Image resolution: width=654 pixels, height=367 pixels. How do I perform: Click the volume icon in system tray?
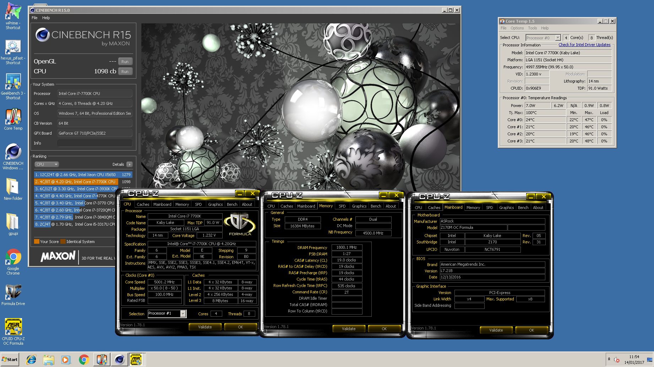617,360
